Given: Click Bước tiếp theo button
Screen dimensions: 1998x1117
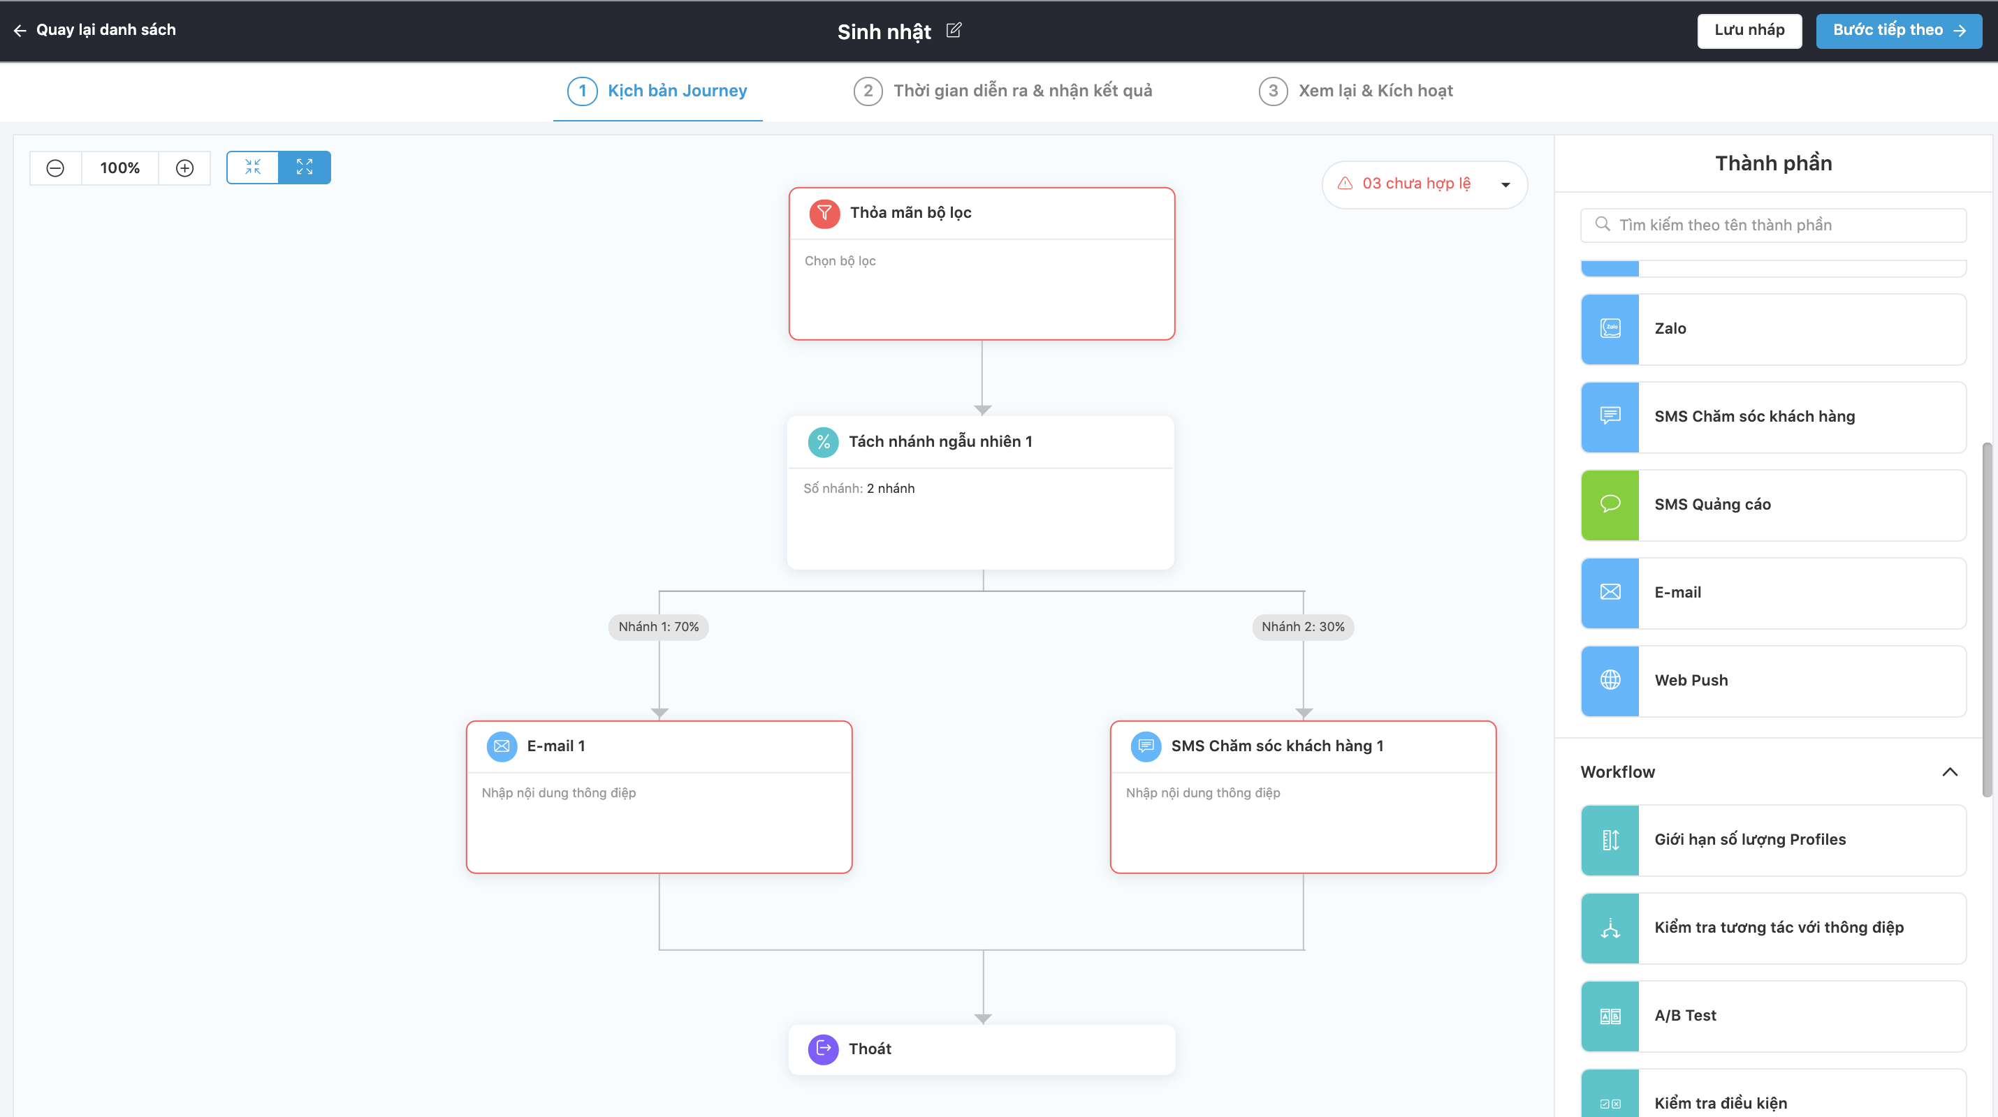Looking at the screenshot, I should (x=1898, y=30).
